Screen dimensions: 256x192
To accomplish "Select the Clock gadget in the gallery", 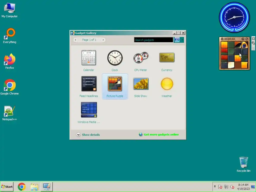I will pyautogui.click(x=115, y=61).
